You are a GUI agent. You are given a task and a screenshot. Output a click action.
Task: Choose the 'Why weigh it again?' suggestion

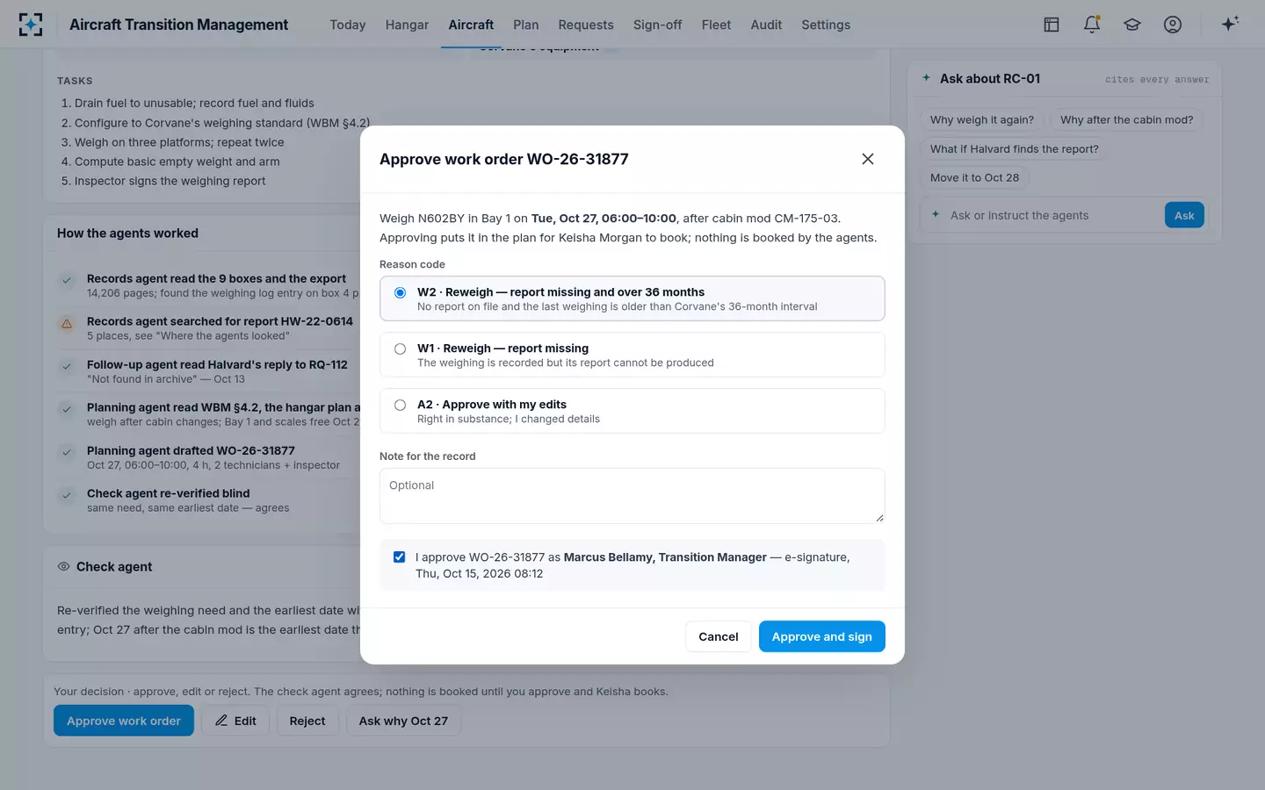(982, 120)
